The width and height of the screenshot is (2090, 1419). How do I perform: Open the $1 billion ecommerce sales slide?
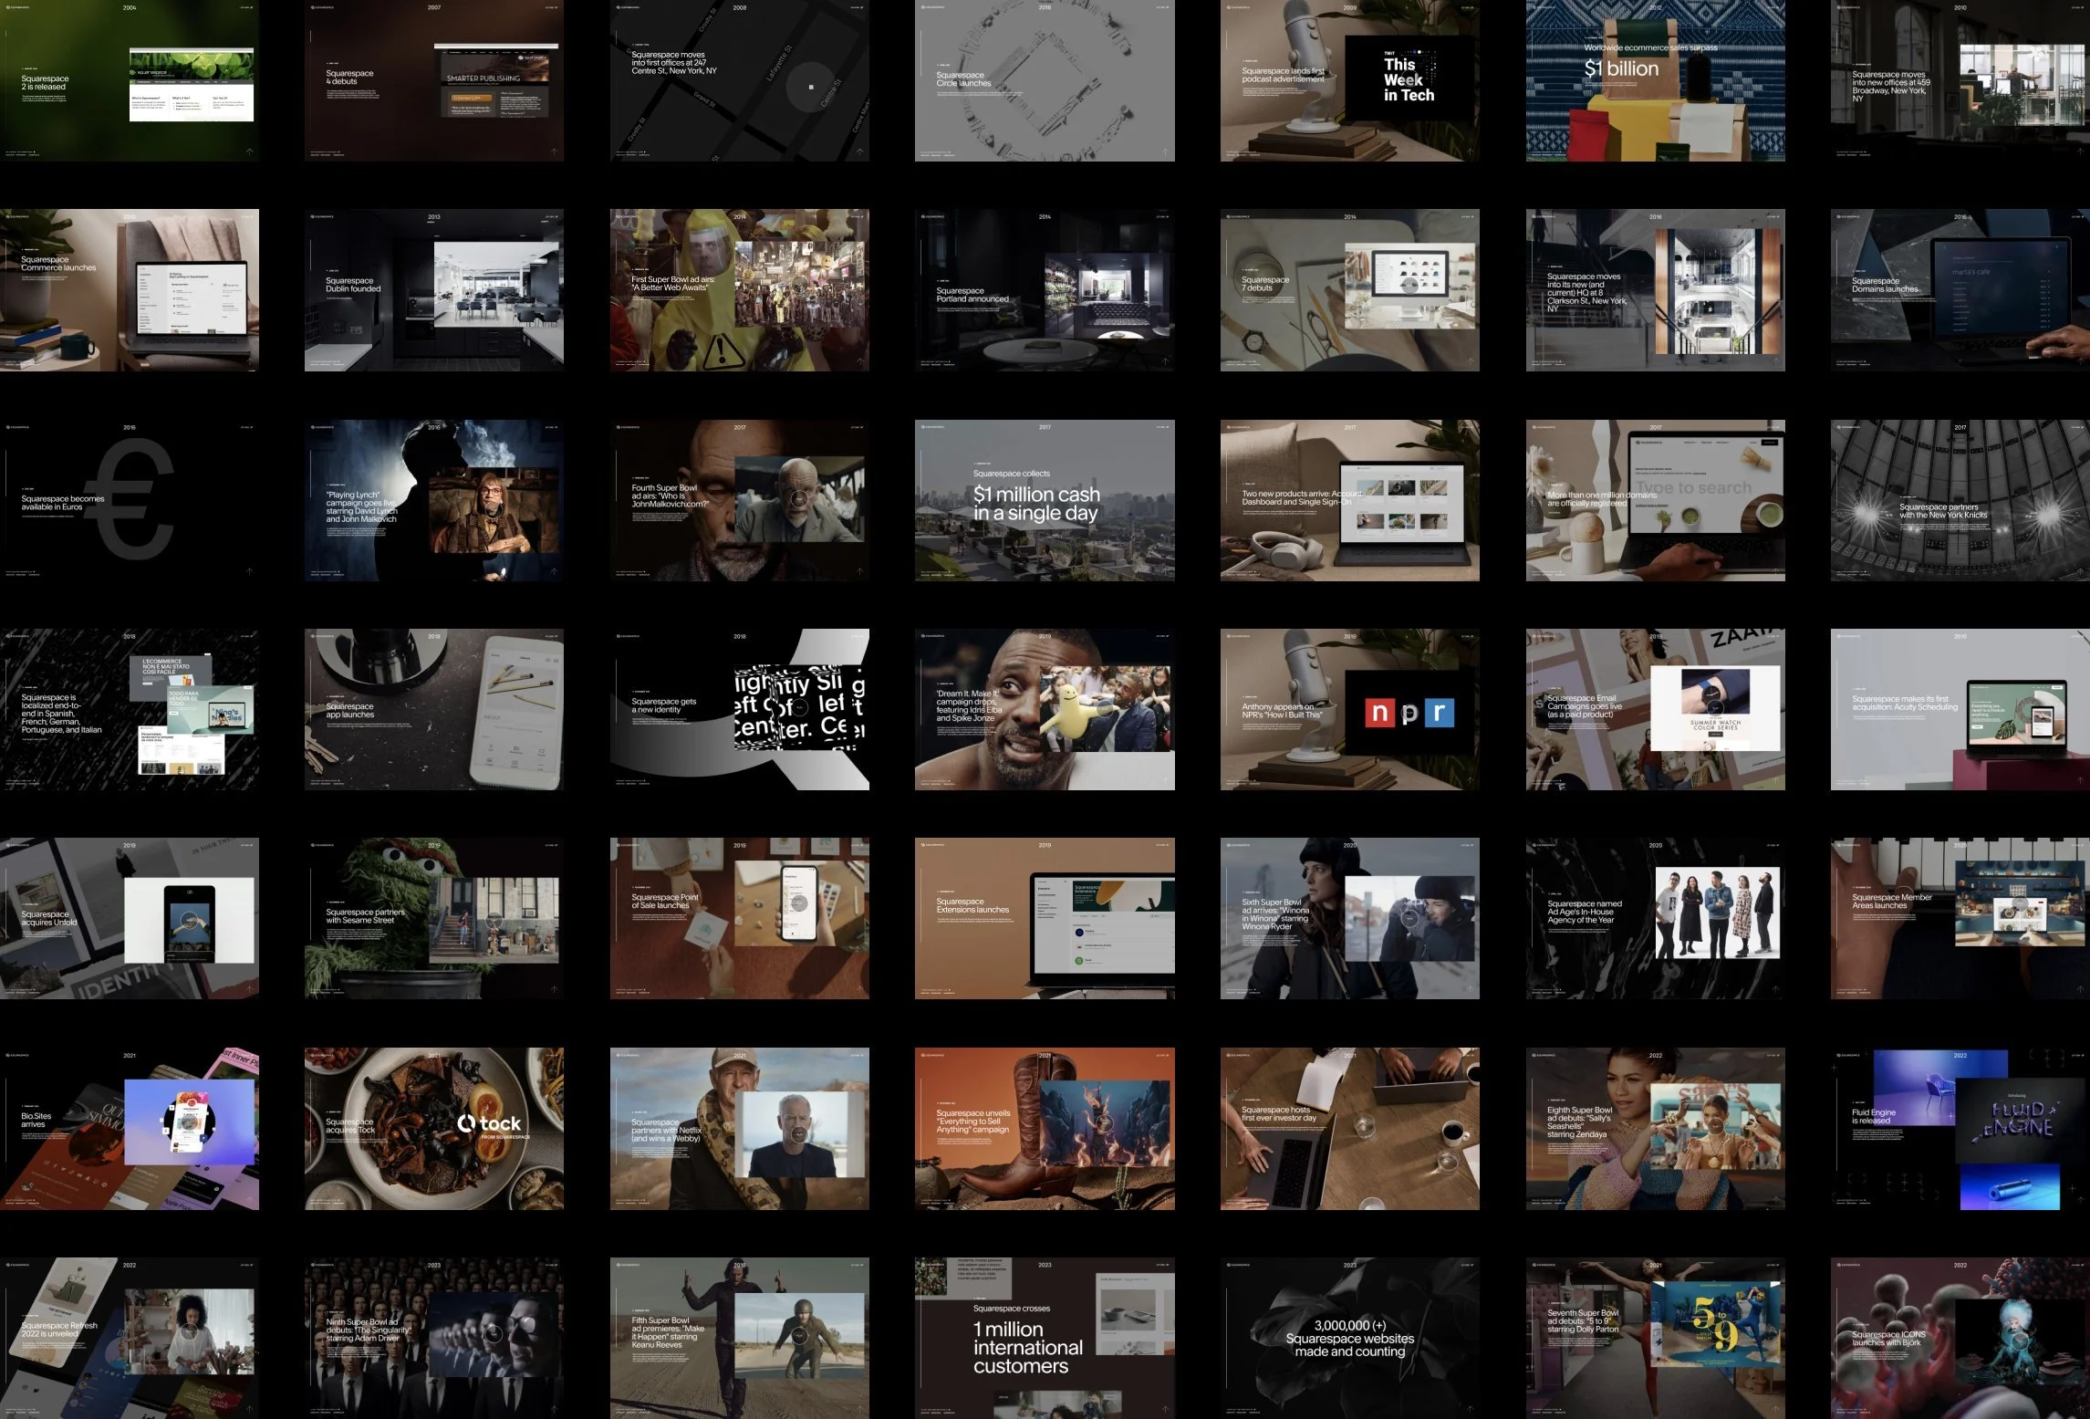pyautogui.click(x=1655, y=82)
